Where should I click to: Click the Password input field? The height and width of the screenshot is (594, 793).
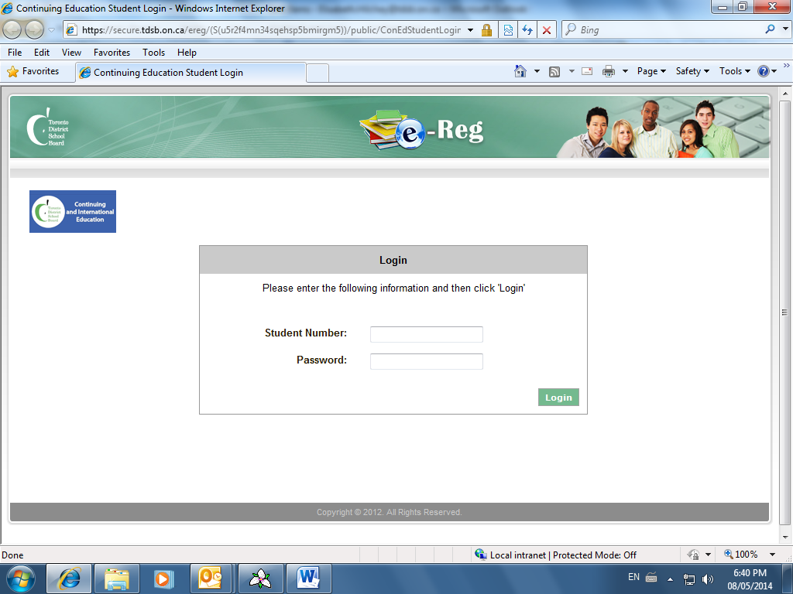426,361
